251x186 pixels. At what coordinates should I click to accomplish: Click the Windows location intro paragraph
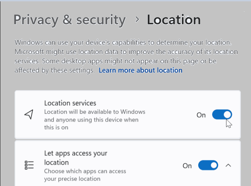(x=123, y=43)
